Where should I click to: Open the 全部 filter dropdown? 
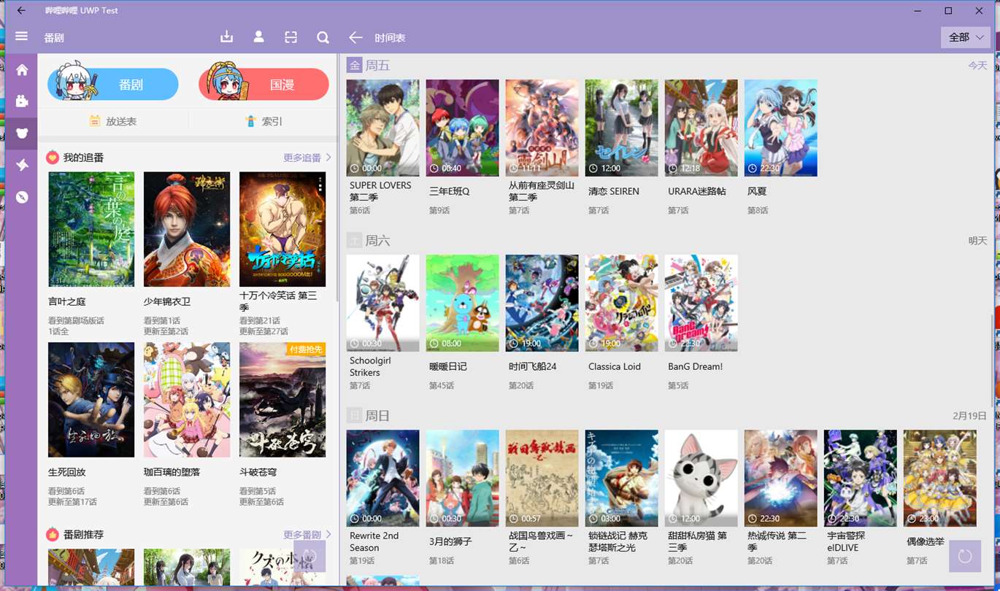[965, 37]
